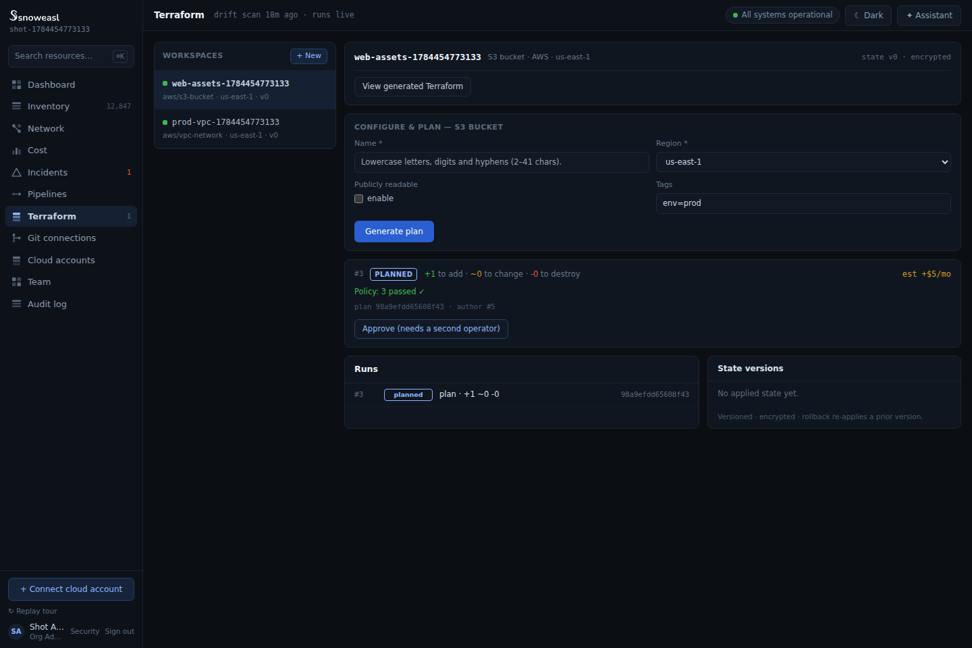The height and width of the screenshot is (648, 972).
Task: Click the Search resources field
Action: (x=71, y=56)
